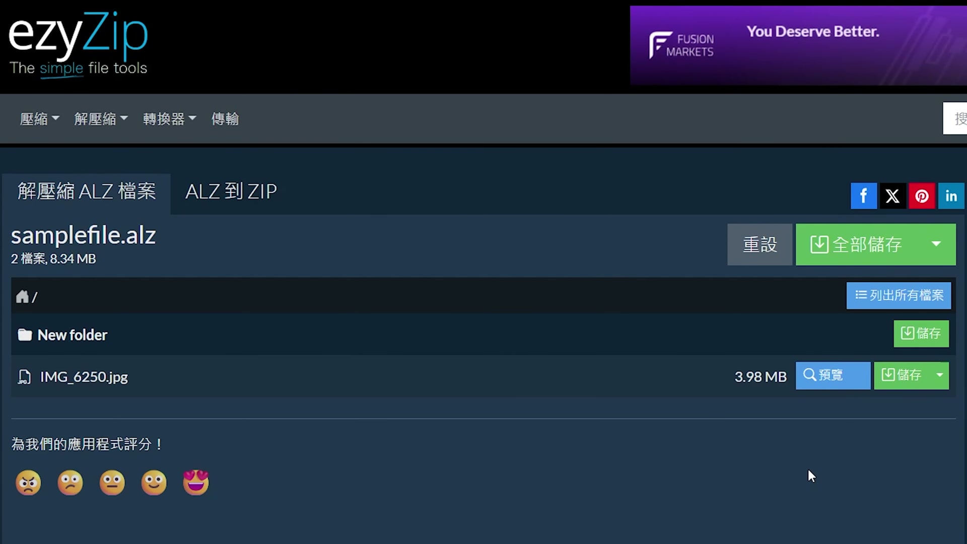This screenshot has height=544, width=967.
Task: Select the smiling face rating emoji
Action: pyautogui.click(x=154, y=483)
